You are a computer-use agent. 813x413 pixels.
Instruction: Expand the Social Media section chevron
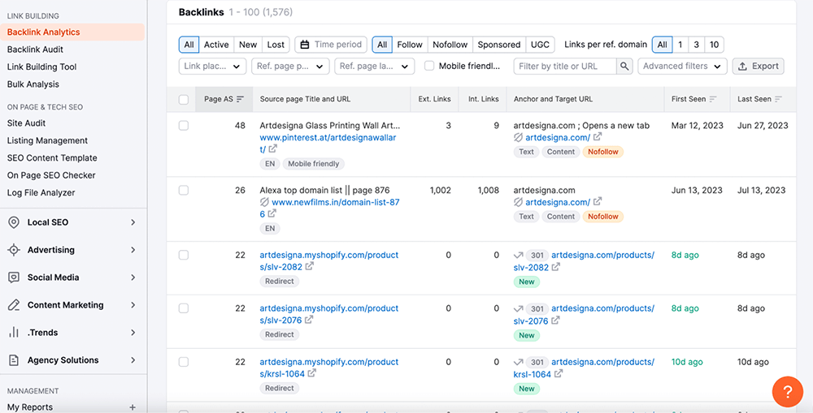pyautogui.click(x=133, y=277)
